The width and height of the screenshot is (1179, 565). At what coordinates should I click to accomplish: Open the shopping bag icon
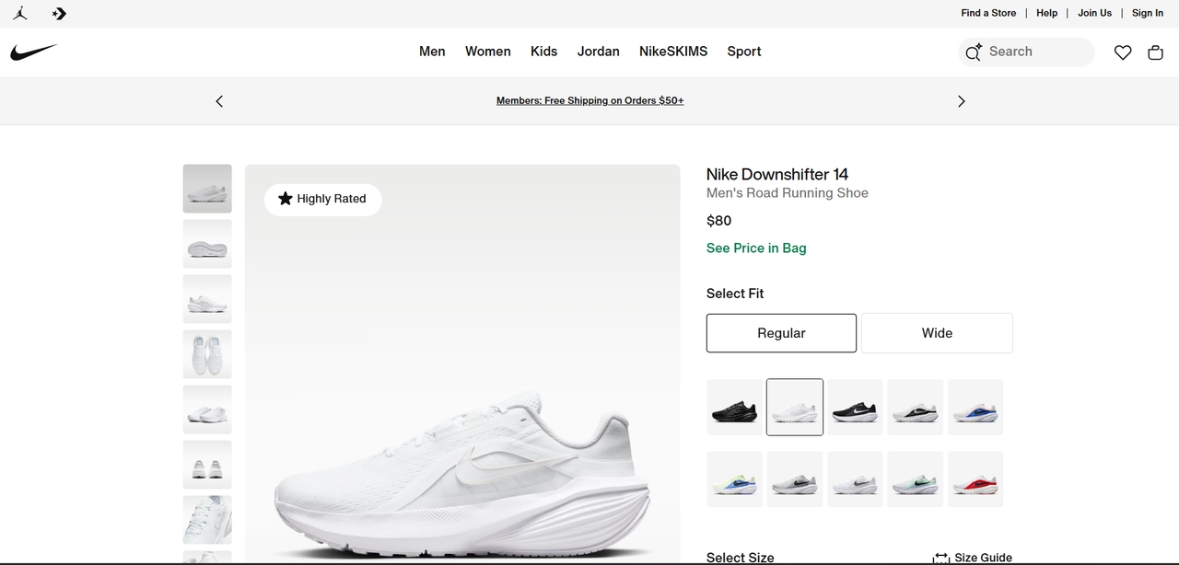(x=1155, y=52)
